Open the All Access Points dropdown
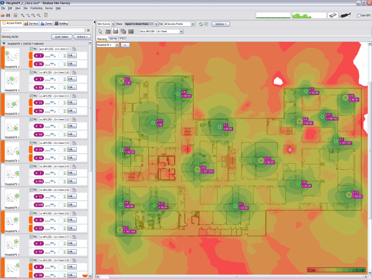Viewport: 372px width, 279px height. [x=179, y=24]
